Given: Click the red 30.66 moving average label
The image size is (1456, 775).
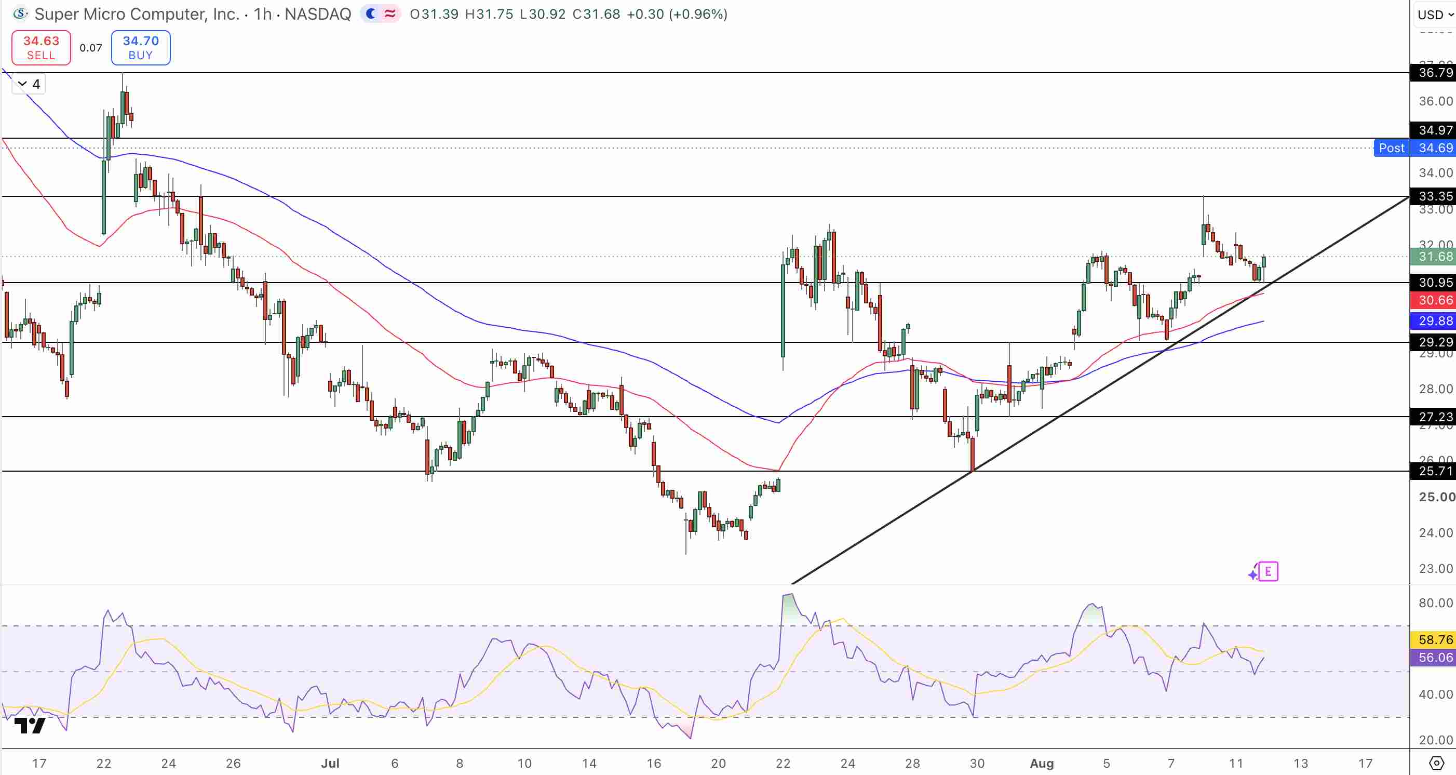Looking at the screenshot, I should click(x=1433, y=300).
